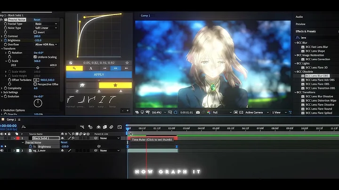
Task: Toggle the Fractal Noise fx enable switch
Action: tap(2, 20)
